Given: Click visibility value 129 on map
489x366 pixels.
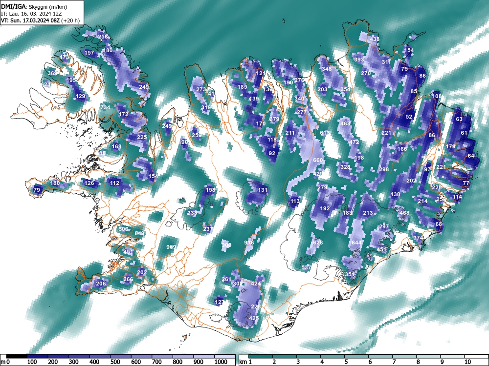Looking at the screenshot, I should [x=81, y=96].
